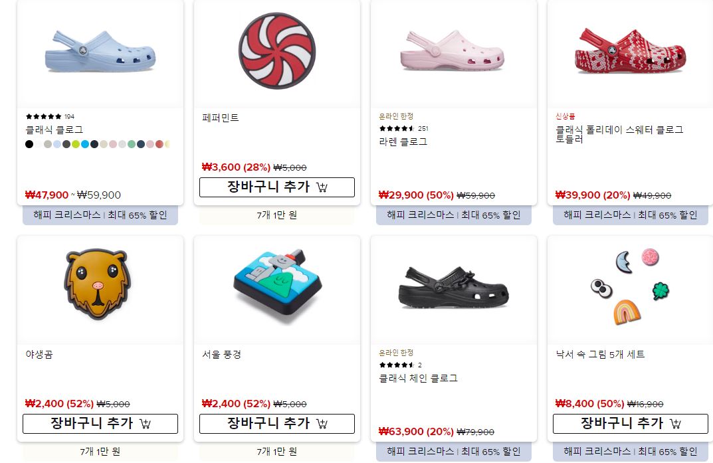The height and width of the screenshot is (463, 713).
Task: Open the 라렌 클로그 star rating with 251 reviews
Action: click(x=397, y=129)
